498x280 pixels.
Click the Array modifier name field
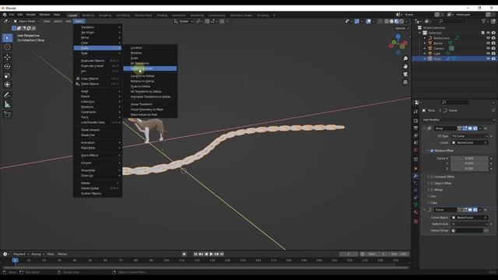445,128
